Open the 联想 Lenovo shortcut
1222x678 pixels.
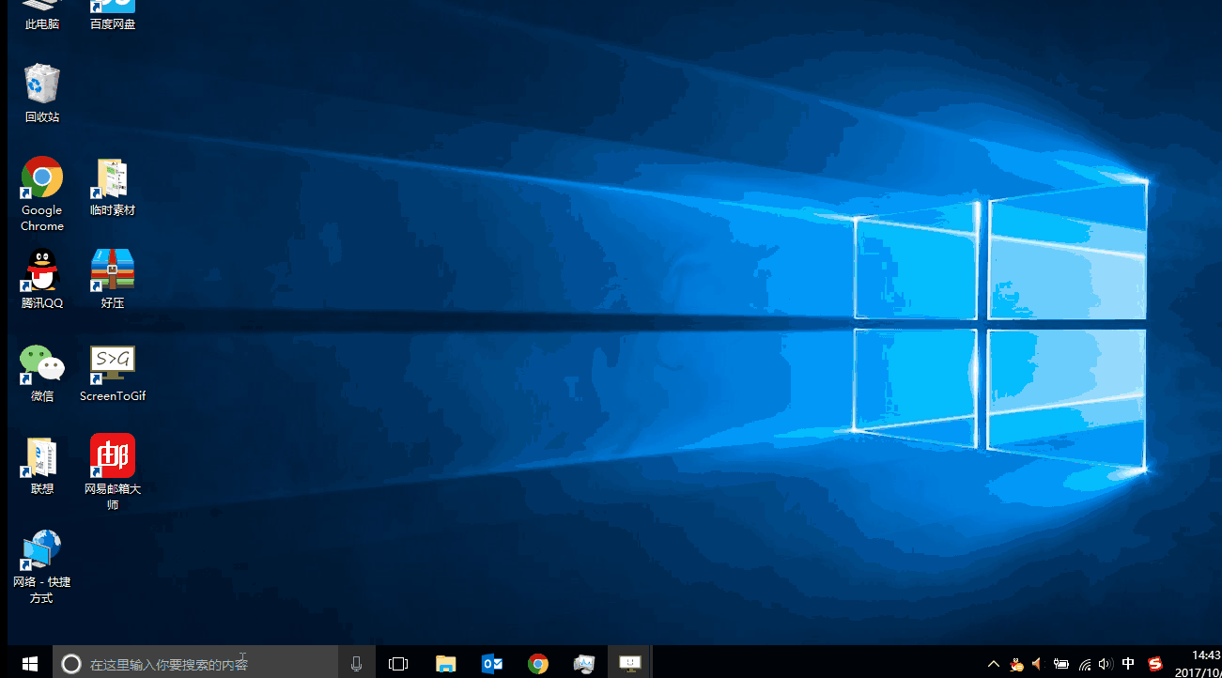(x=41, y=455)
